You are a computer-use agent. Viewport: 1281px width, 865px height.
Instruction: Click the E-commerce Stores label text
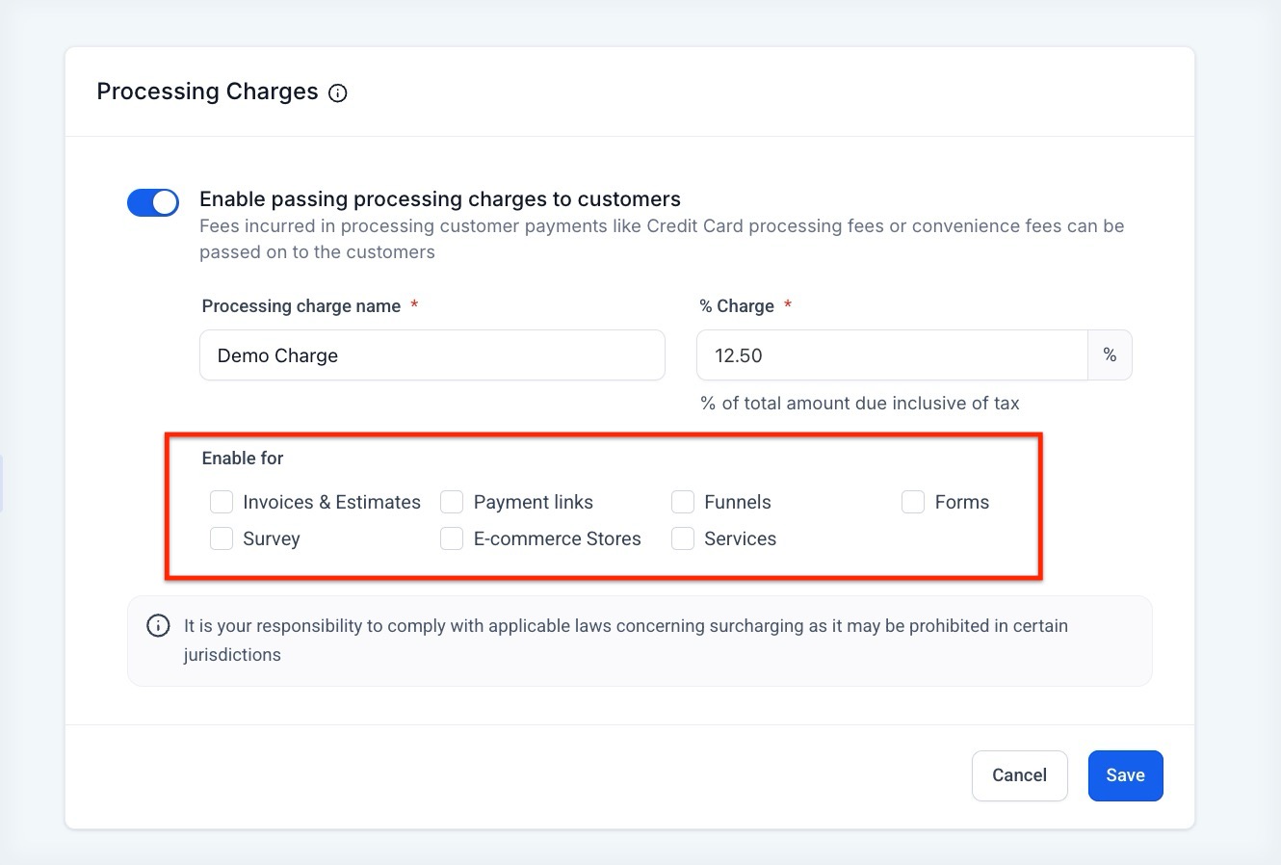[557, 538]
